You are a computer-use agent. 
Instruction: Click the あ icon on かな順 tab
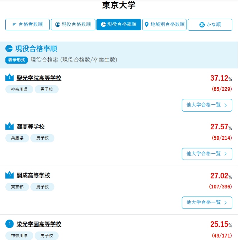click(x=202, y=25)
